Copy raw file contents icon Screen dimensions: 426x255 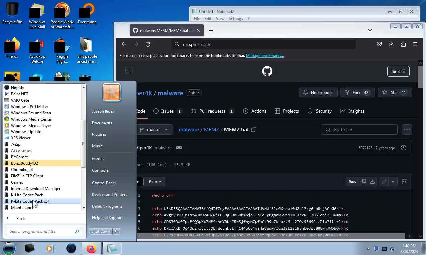coord(363,182)
